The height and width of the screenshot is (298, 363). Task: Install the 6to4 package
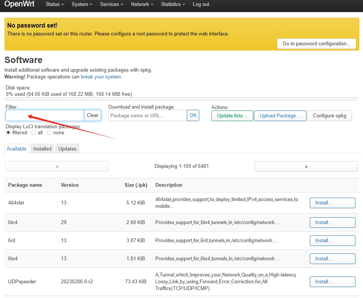click(x=332, y=259)
